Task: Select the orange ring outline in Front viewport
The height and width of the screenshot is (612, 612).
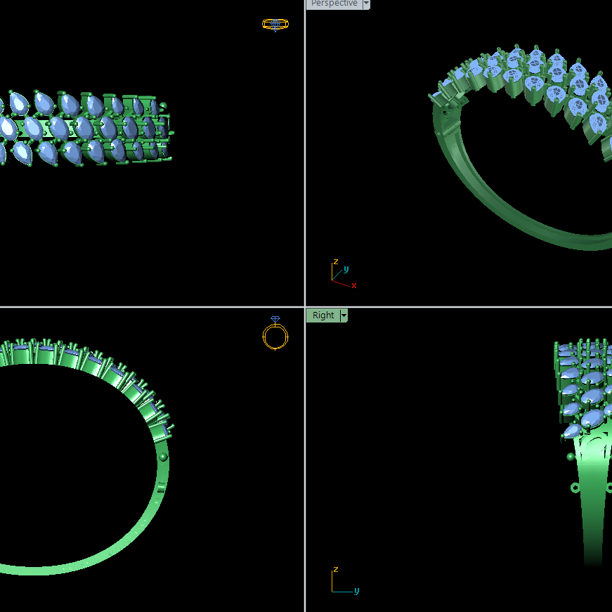Action: [x=275, y=336]
